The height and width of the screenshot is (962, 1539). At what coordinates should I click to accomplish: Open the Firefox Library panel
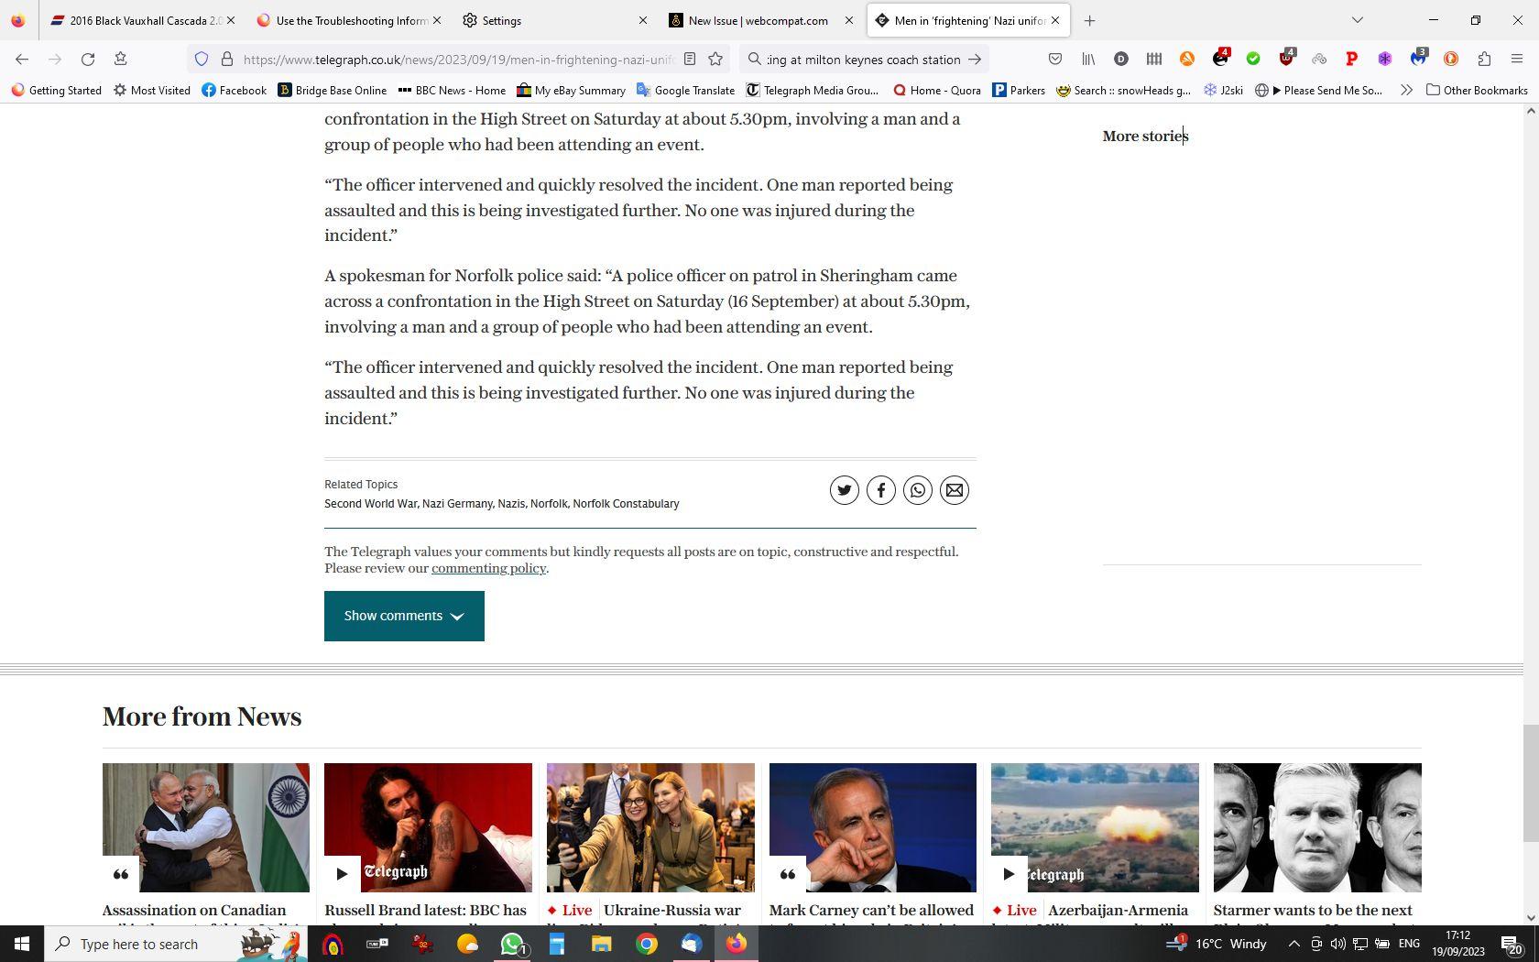pos(1088,59)
